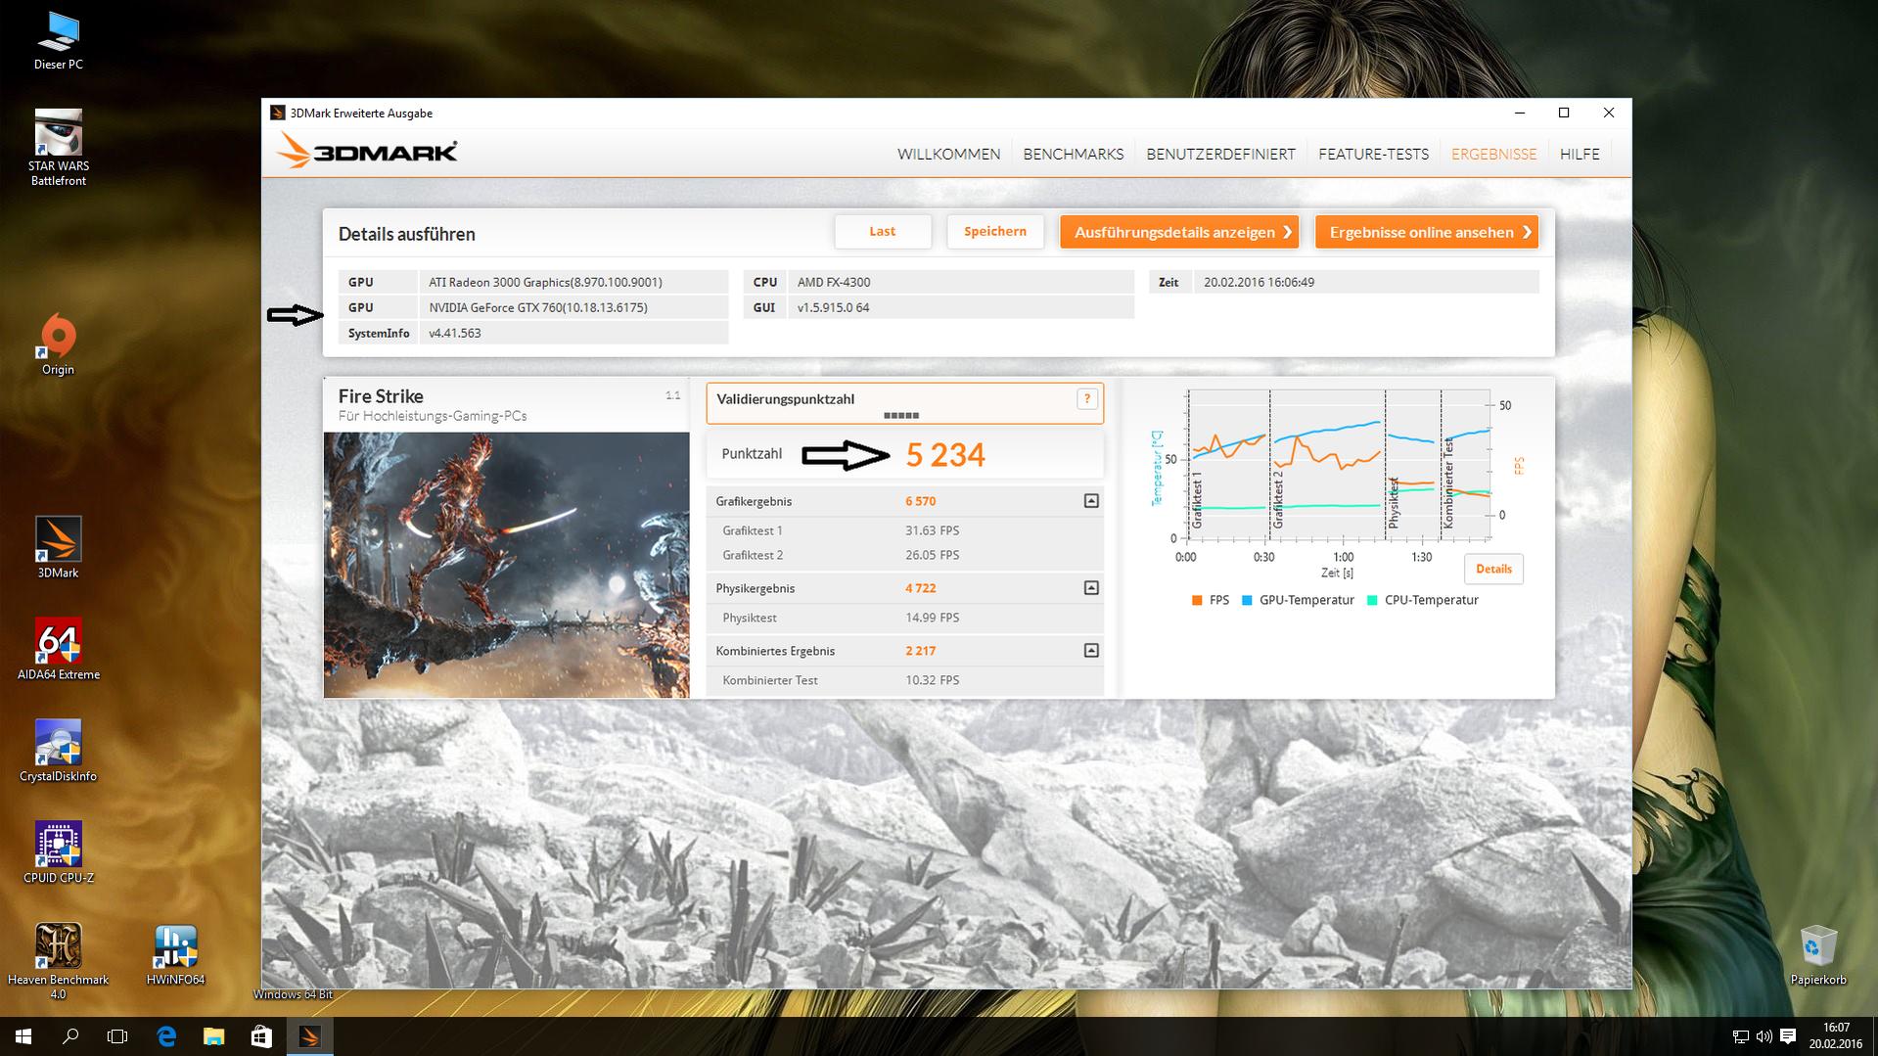Open the Papierkorb recycle bin
This screenshot has height=1056, width=1878.
tap(1818, 955)
